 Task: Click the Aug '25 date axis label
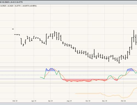click(x=69, y=101)
